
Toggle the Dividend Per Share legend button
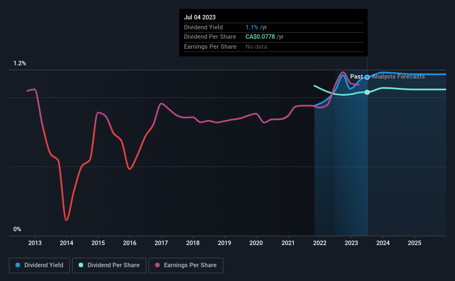[109, 266]
